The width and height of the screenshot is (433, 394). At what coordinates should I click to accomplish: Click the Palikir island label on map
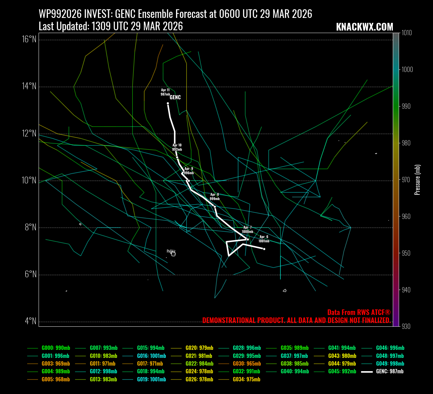click(x=171, y=251)
